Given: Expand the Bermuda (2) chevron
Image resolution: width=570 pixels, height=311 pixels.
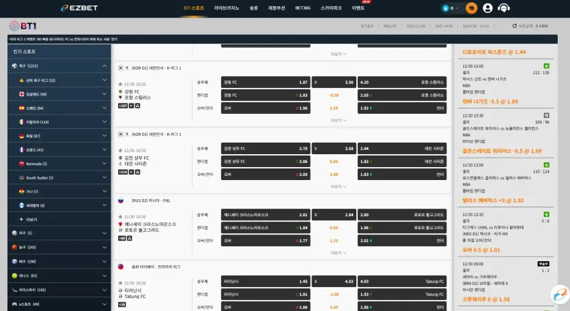Looking at the screenshot, I should pyautogui.click(x=104, y=164).
